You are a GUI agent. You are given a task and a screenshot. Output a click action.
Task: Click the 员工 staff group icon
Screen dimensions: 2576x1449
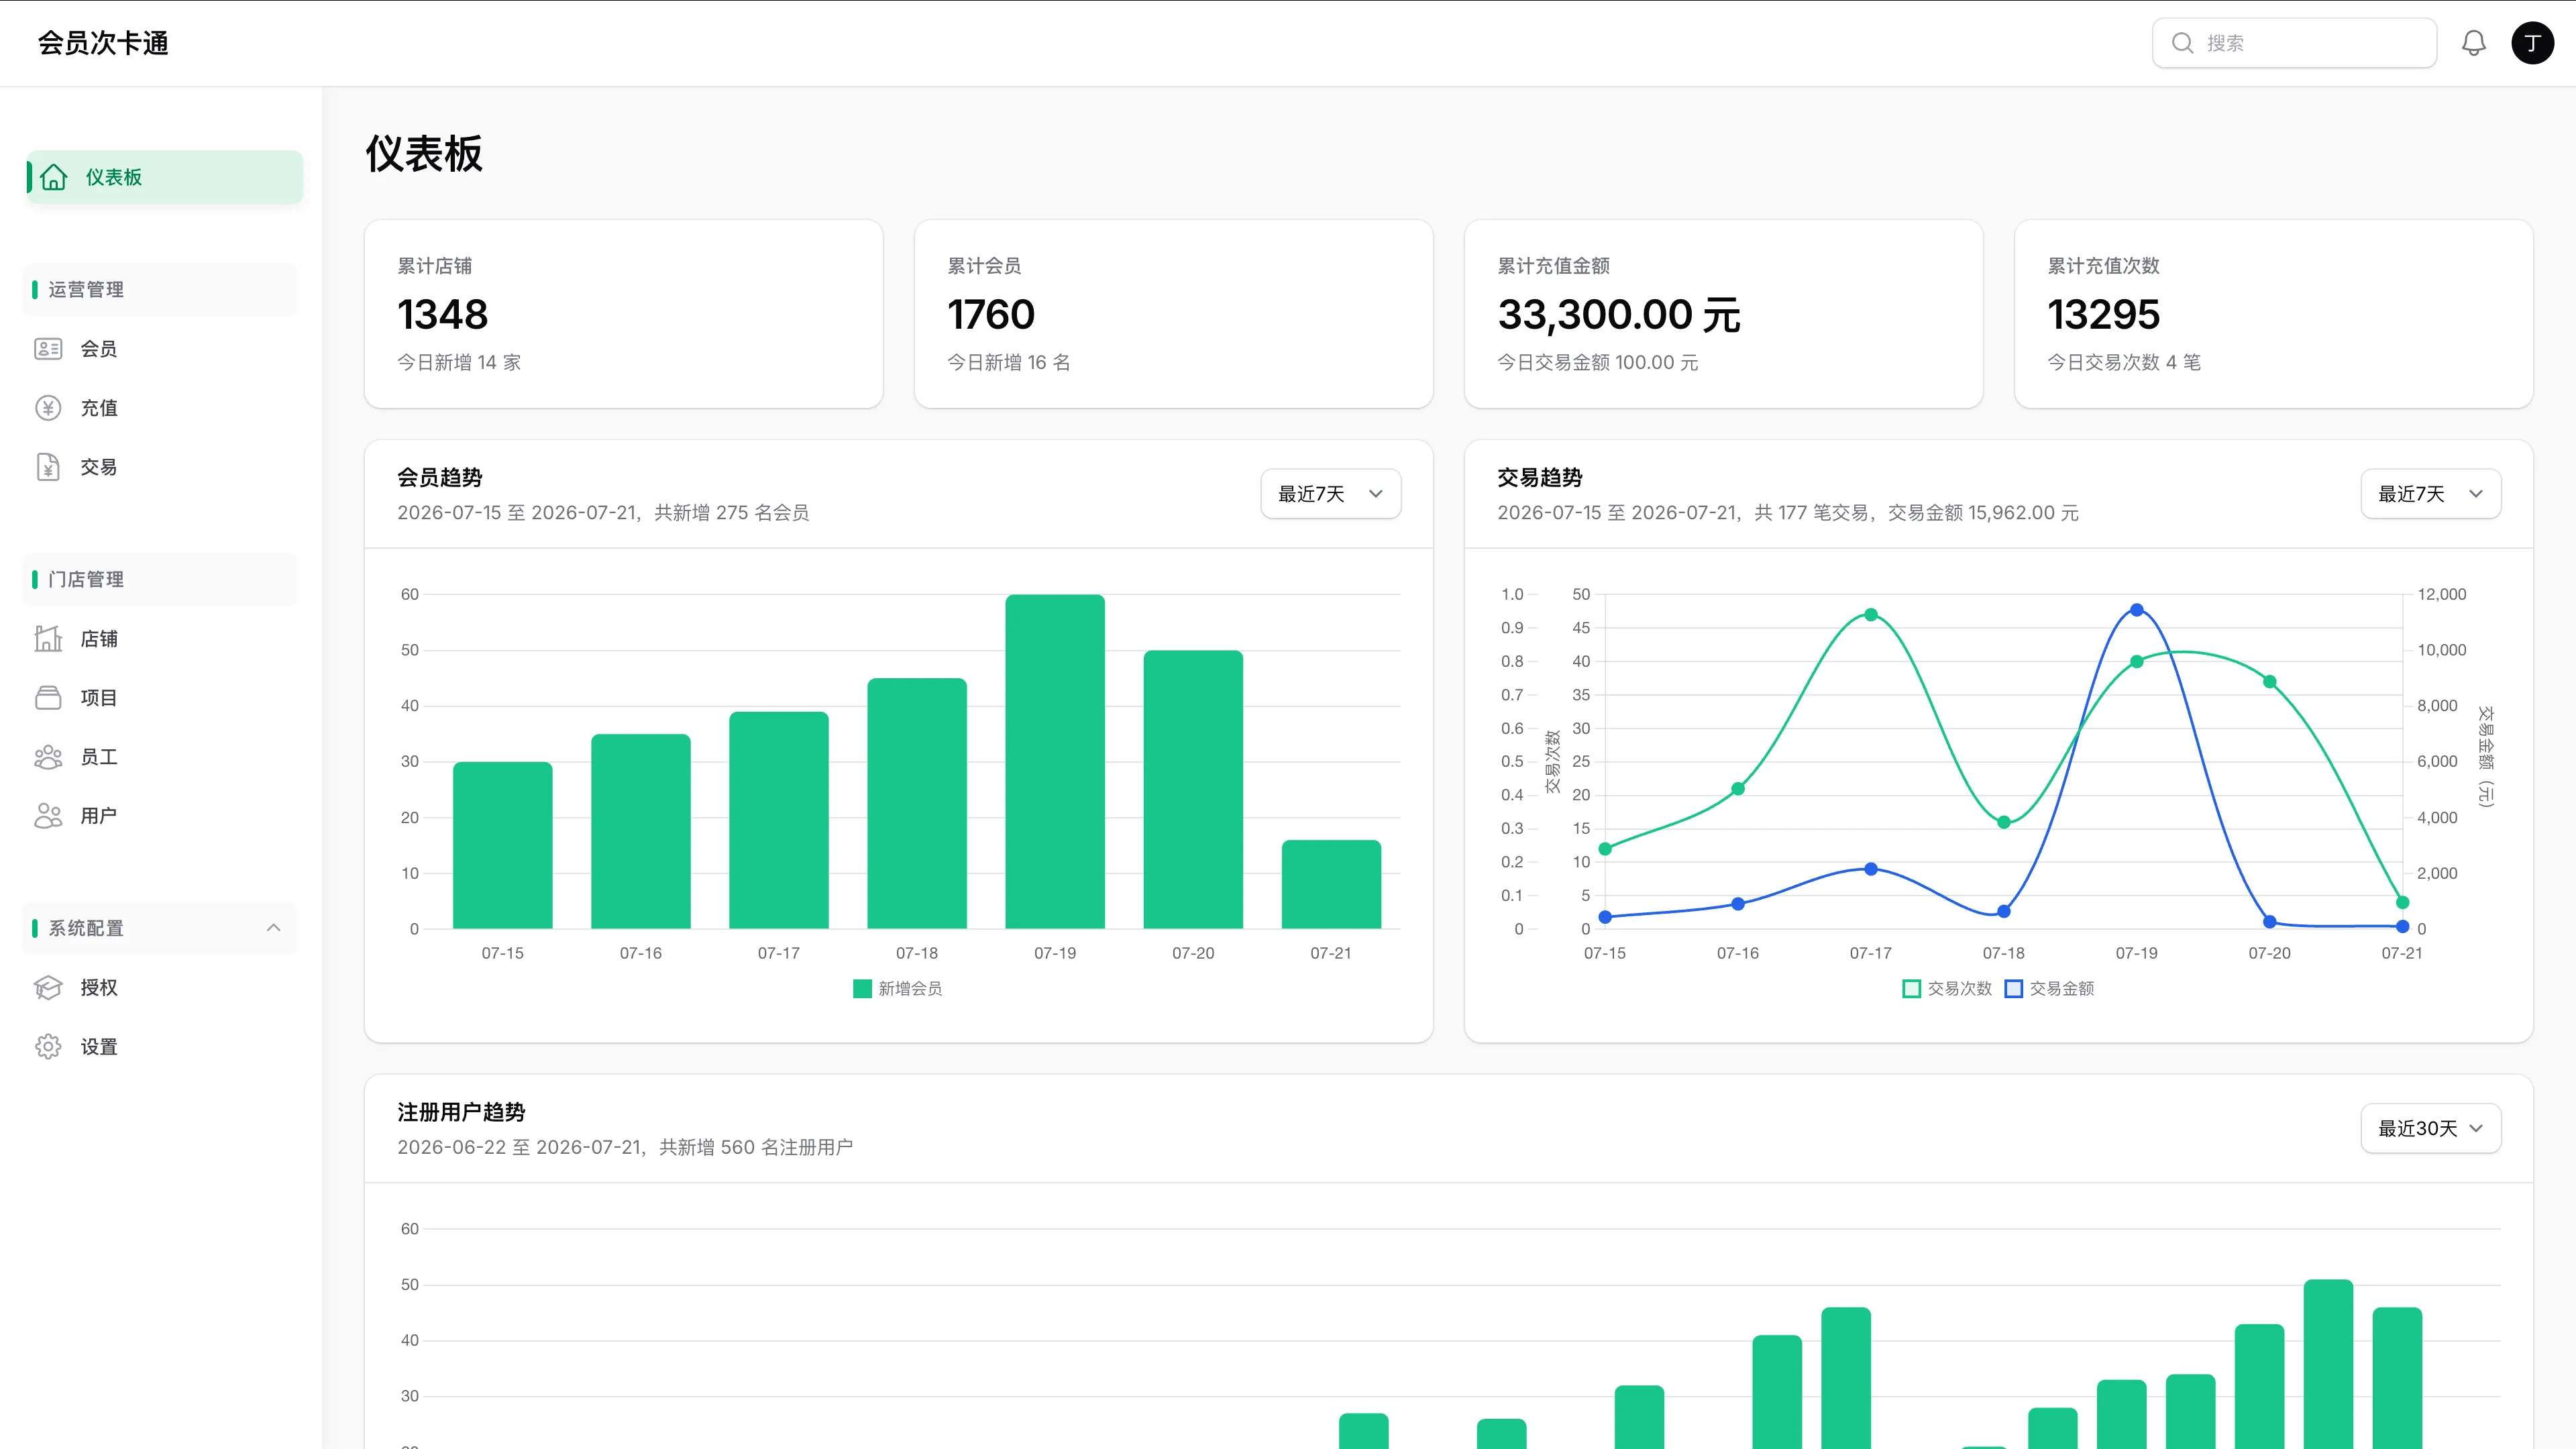pyautogui.click(x=48, y=757)
